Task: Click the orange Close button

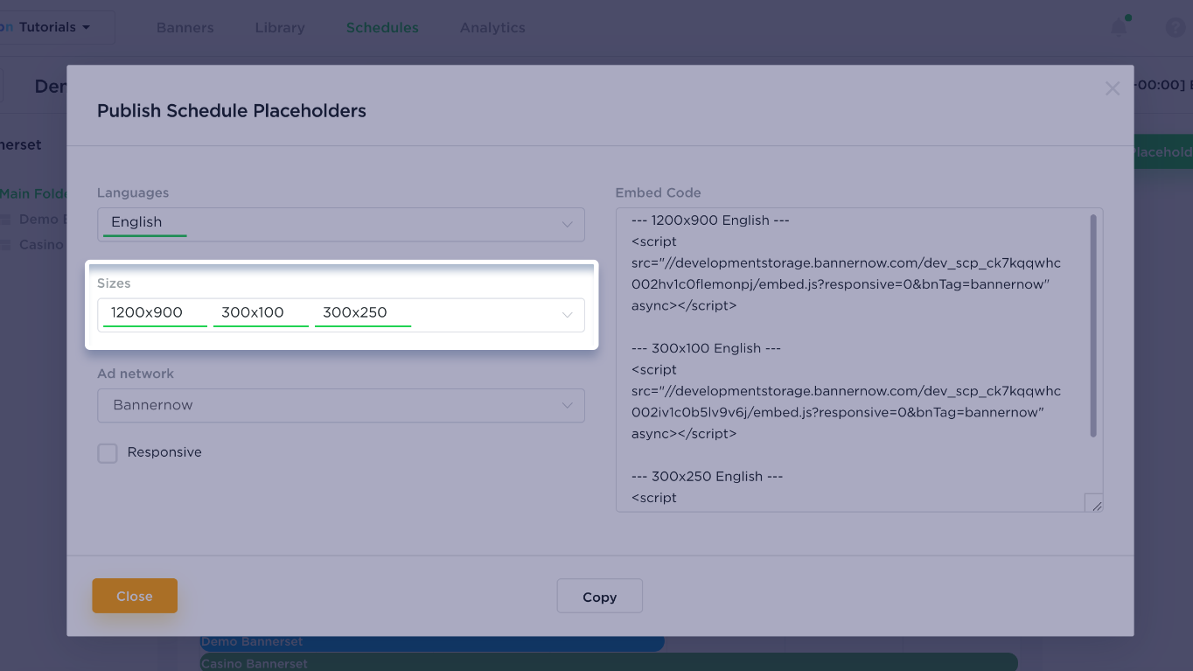Action: (135, 596)
